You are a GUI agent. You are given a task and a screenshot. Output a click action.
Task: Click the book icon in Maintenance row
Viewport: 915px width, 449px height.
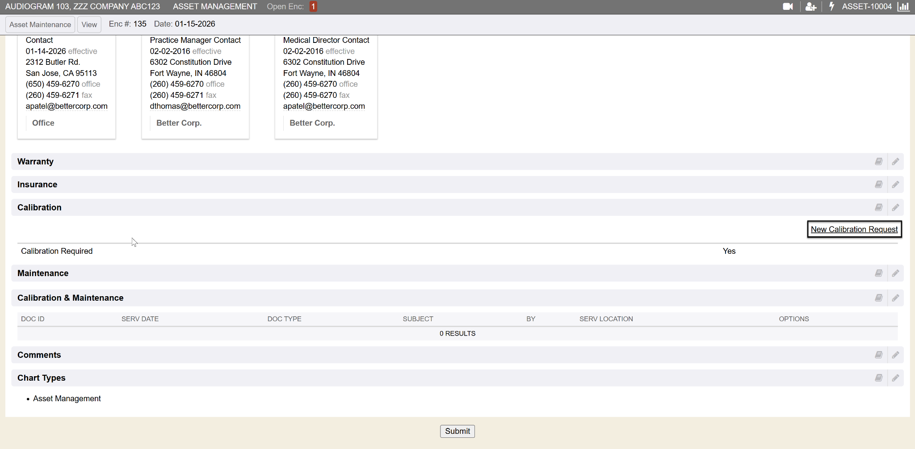tap(878, 273)
